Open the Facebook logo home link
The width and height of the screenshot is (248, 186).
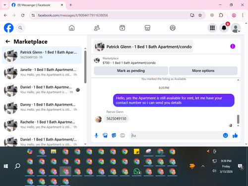[8, 28]
